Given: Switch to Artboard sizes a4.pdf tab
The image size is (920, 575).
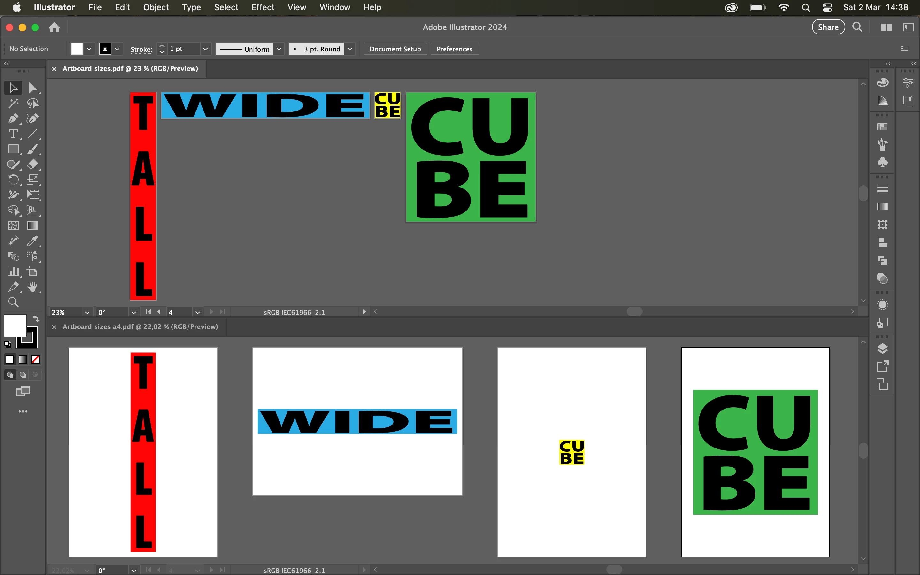Looking at the screenshot, I should pyautogui.click(x=140, y=327).
